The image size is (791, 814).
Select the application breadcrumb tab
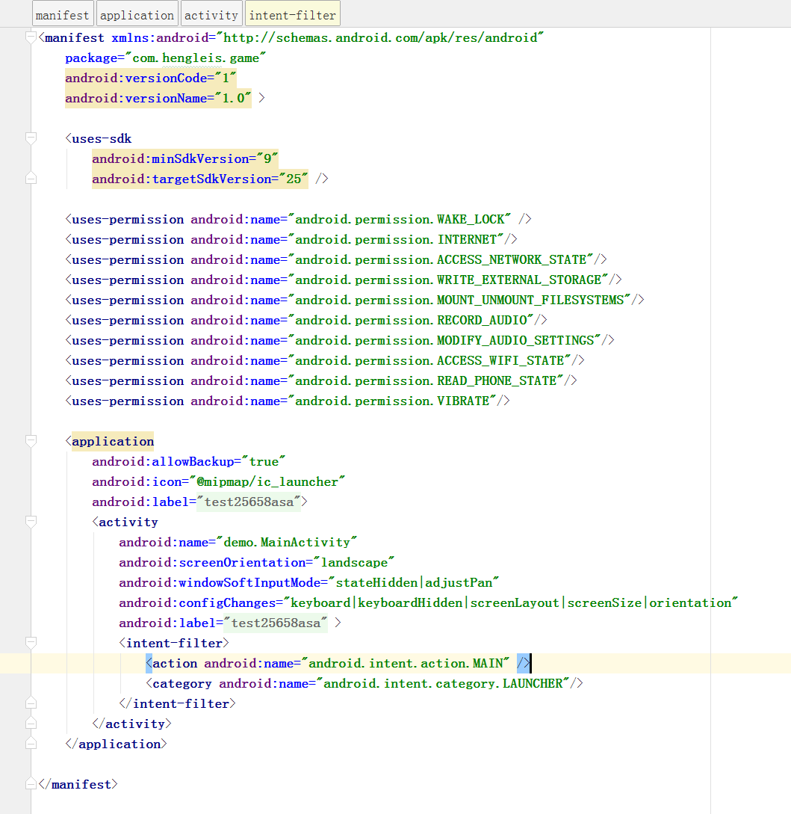point(137,15)
